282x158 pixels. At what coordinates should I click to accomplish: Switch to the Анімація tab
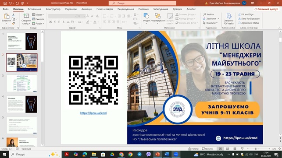(86, 9)
